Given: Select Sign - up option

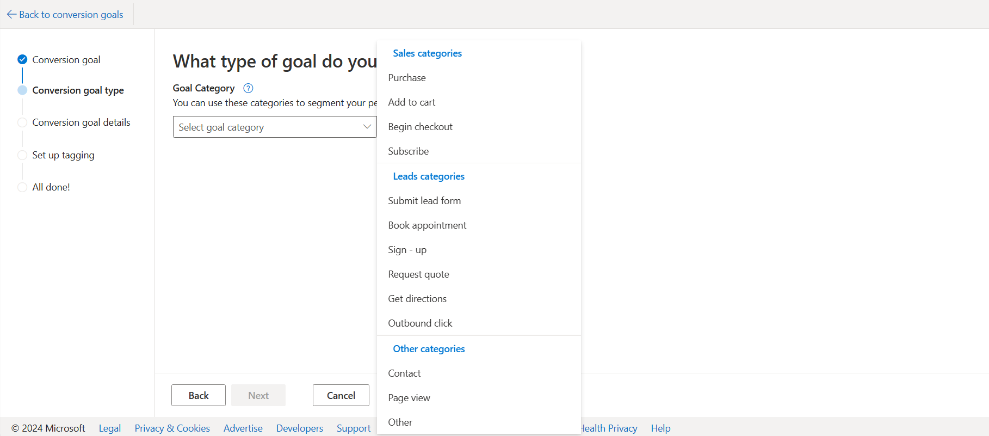Looking at the screenshot, I should tap(479, 250).
